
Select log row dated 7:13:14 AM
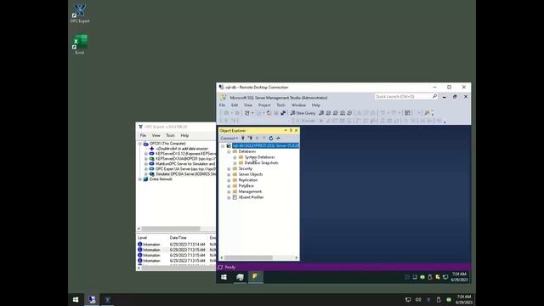coord(176,245)
